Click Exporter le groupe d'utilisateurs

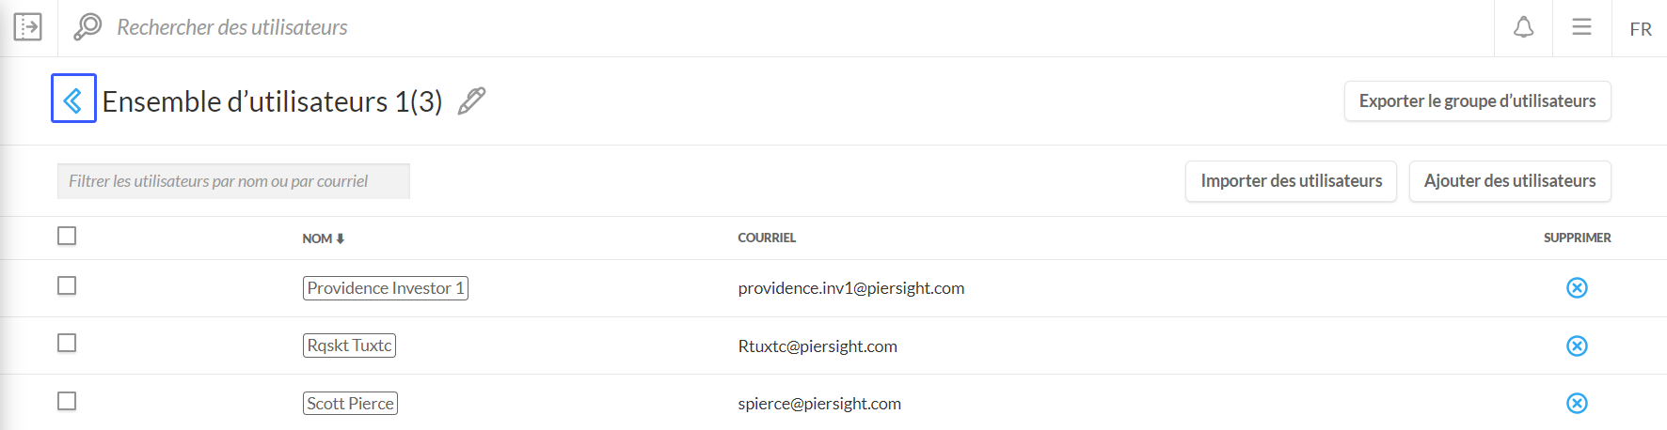click(1477, 101)
